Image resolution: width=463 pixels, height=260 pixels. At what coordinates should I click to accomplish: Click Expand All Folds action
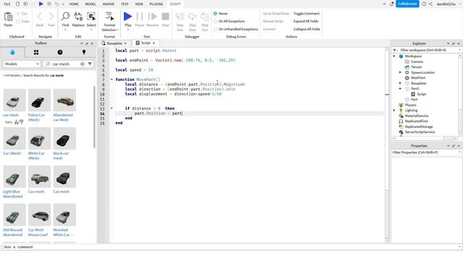pos(306,21)
